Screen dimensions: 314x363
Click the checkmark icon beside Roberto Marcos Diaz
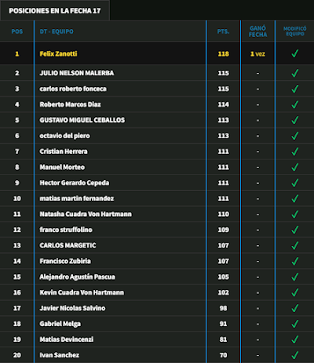[295, 104]
